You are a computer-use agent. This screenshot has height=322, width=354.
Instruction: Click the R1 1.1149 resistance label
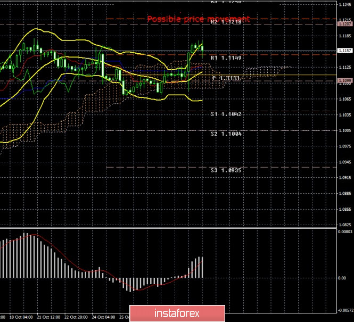coord(226,58)
